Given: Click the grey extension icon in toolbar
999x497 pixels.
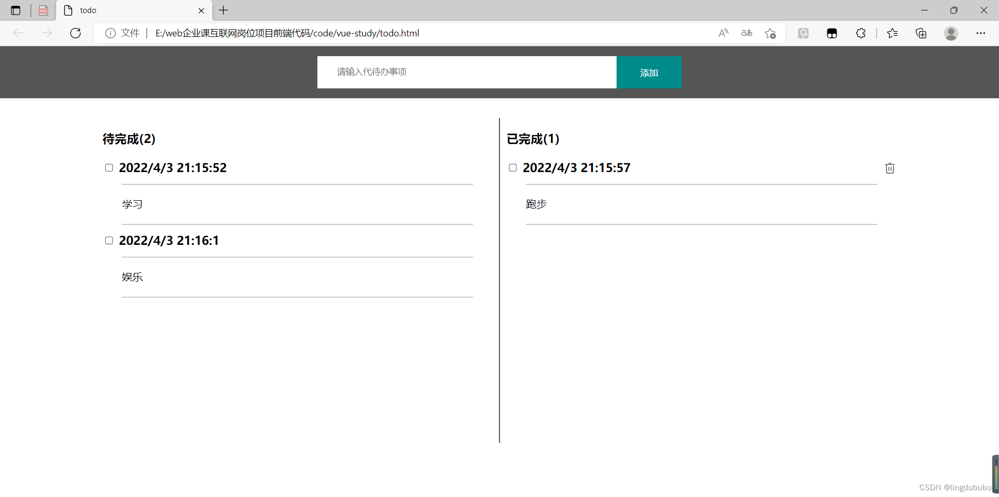Looking at the screenshot, I should [x=803, y=33].
